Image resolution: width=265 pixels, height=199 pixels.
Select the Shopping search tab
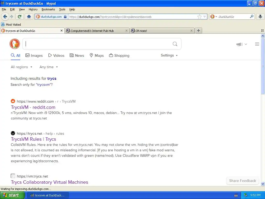(x=119, y=55)
